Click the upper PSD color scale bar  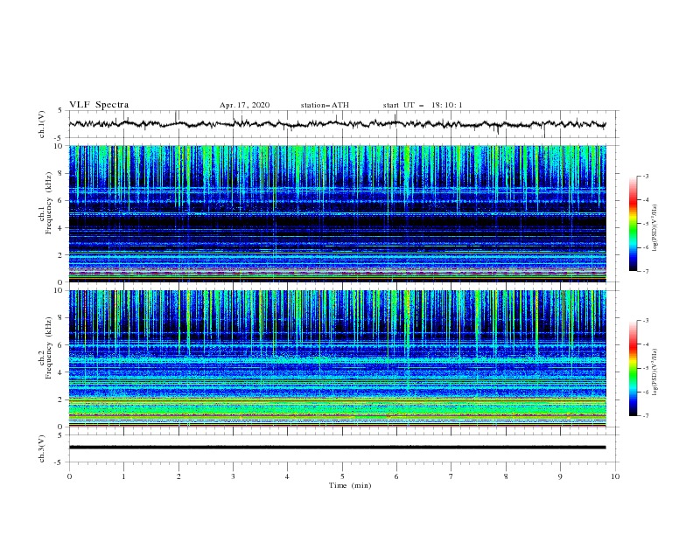(x=633, y=224)
